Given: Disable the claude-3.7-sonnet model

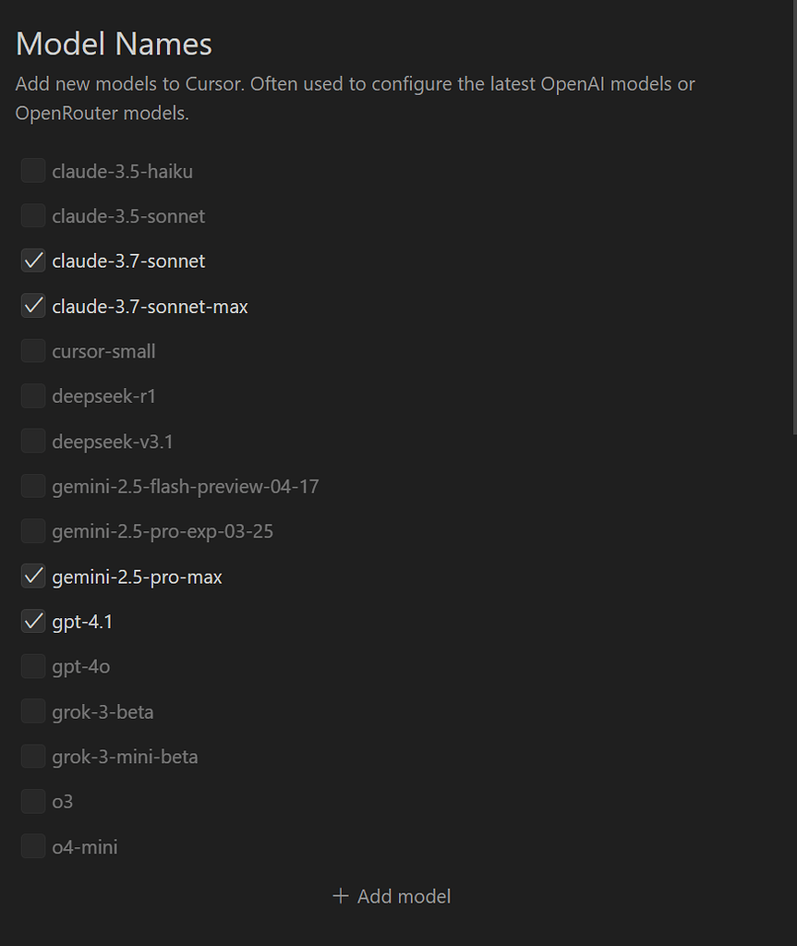Looking at the screenshot, I should 33,261.
